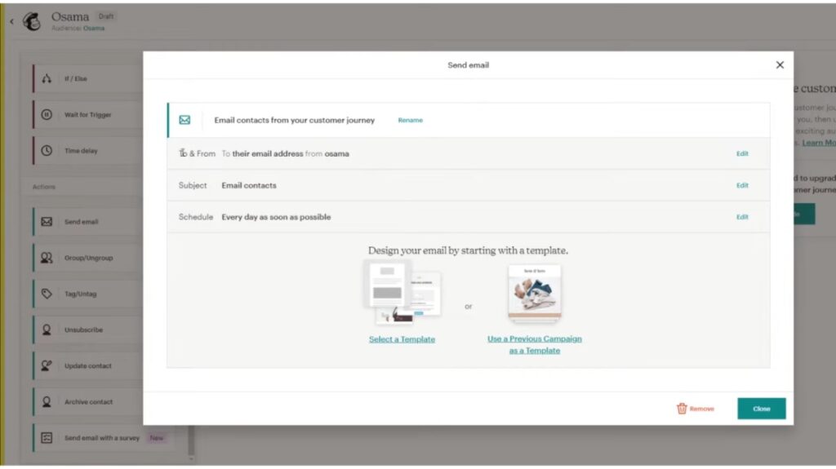Click the trash icon beside Remove

pyautogui.click(x=682, y=409)
